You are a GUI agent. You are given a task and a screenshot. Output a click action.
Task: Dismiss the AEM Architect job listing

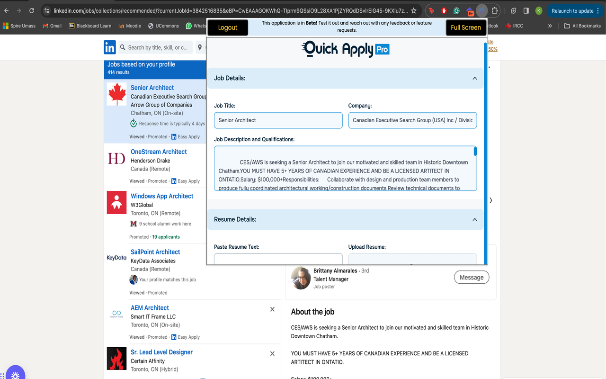272,309
